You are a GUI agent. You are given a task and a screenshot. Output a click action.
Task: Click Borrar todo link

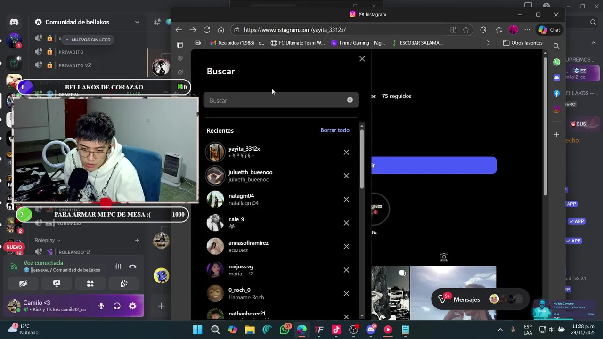(x=335, y=130)
